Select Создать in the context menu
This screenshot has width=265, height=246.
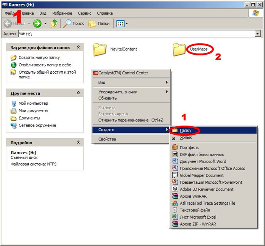pos(131,130)
